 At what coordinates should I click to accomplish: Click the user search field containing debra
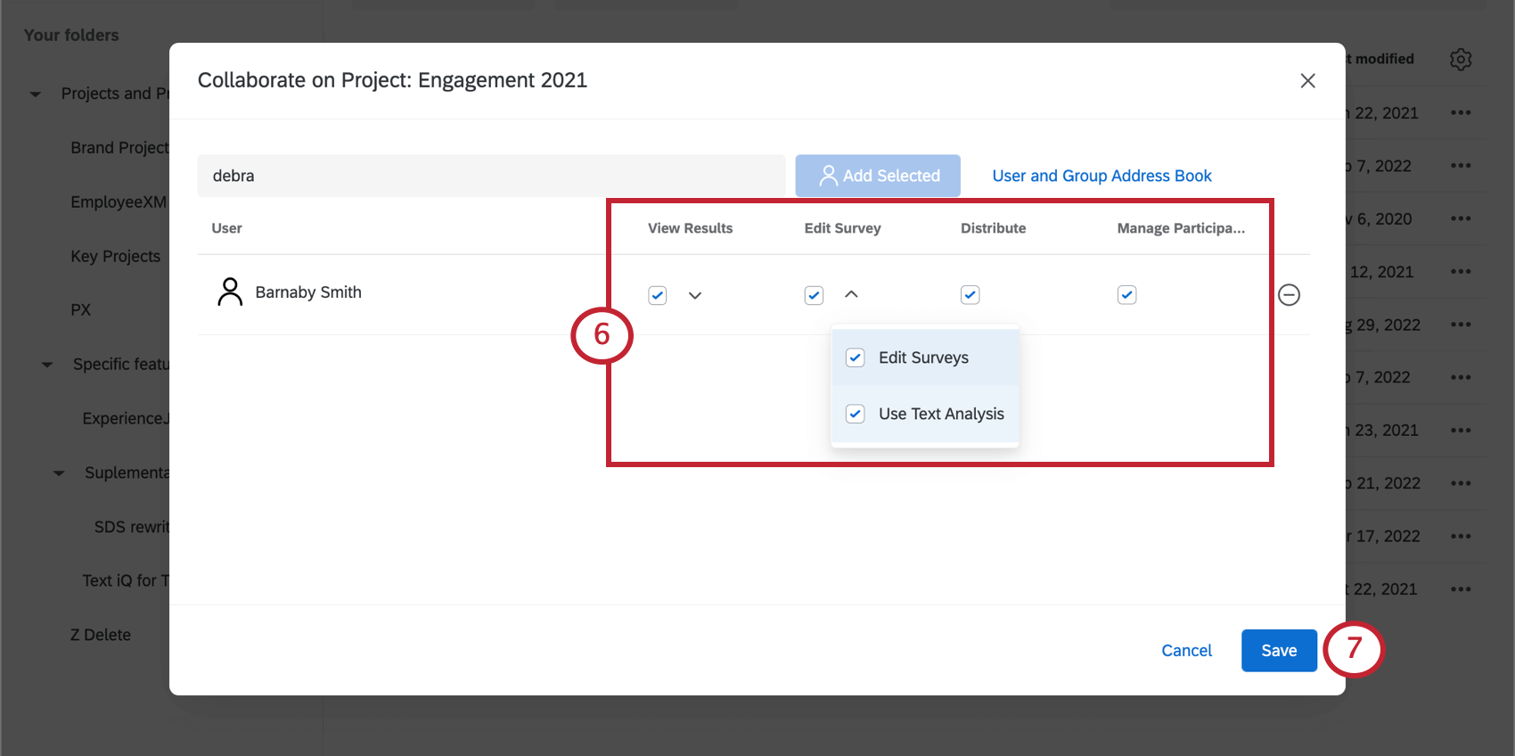(x=491, y=176)
